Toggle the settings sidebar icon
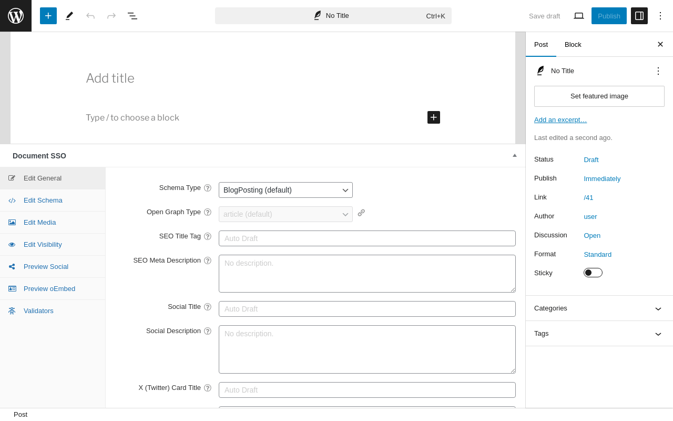 coord(639,16)
